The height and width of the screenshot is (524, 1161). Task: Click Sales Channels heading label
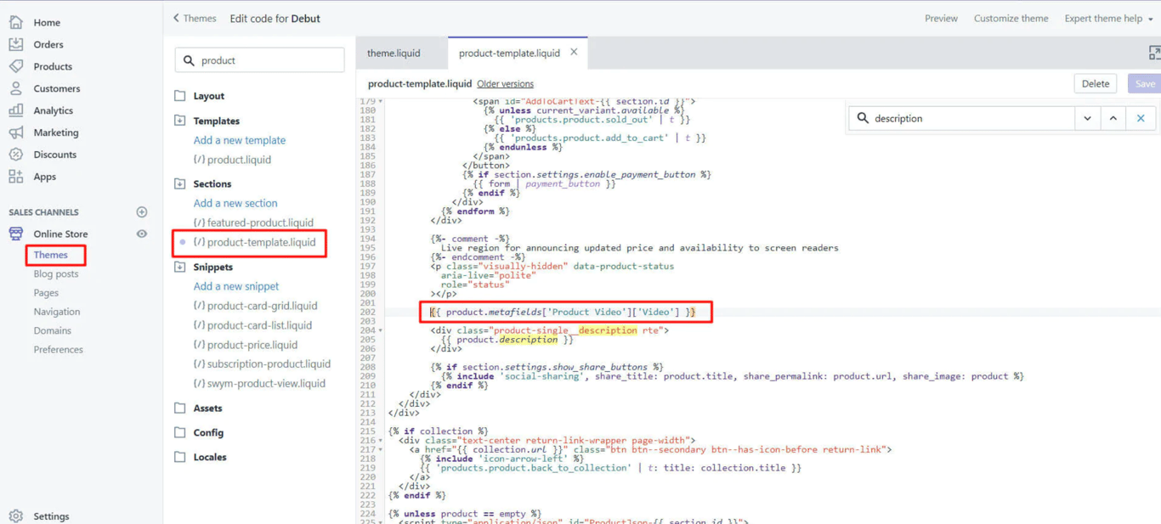[43, 212]
